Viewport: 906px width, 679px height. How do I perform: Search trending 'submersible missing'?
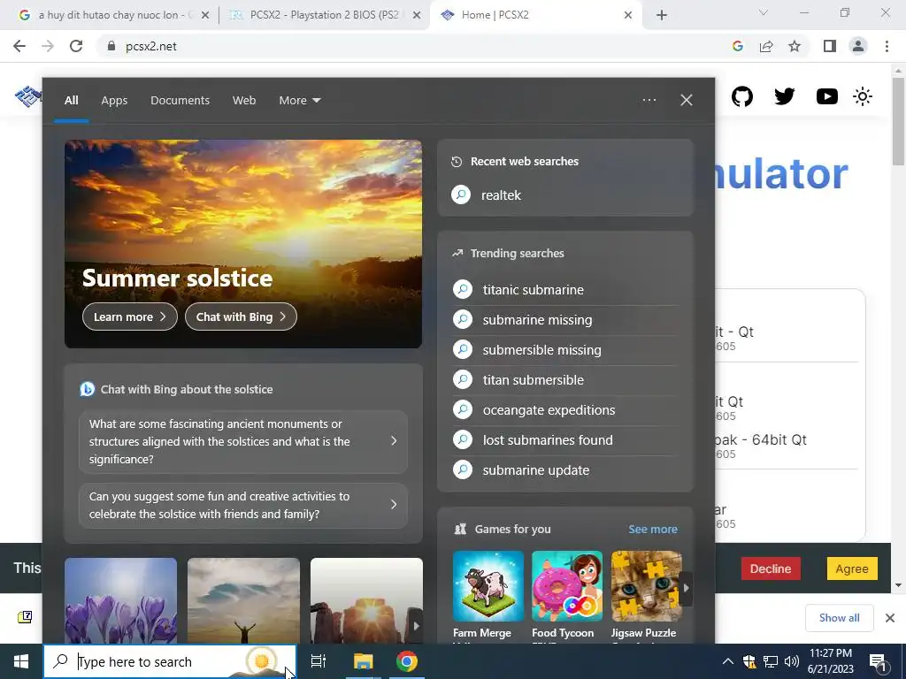pyautogui.click(x=565, y=350)
